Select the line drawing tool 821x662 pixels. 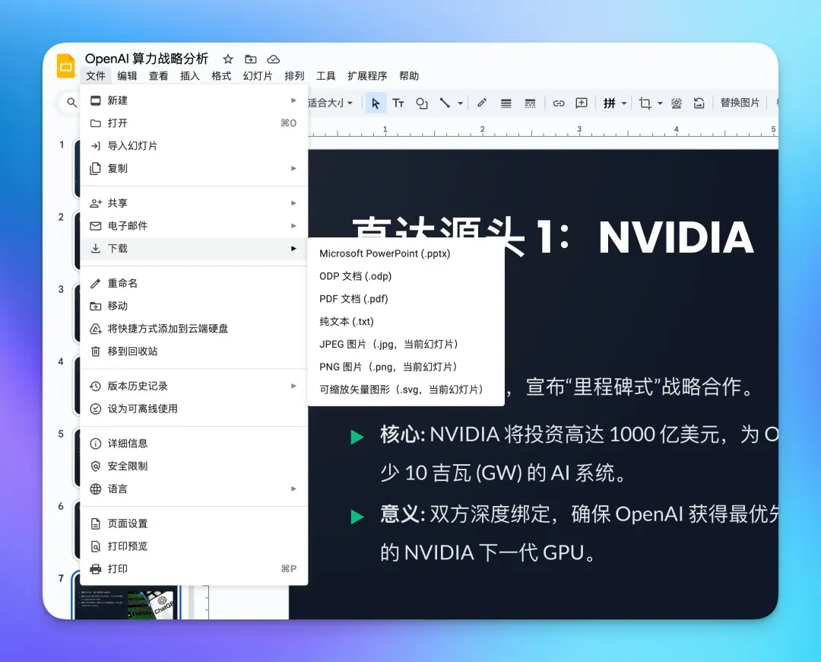444,103
